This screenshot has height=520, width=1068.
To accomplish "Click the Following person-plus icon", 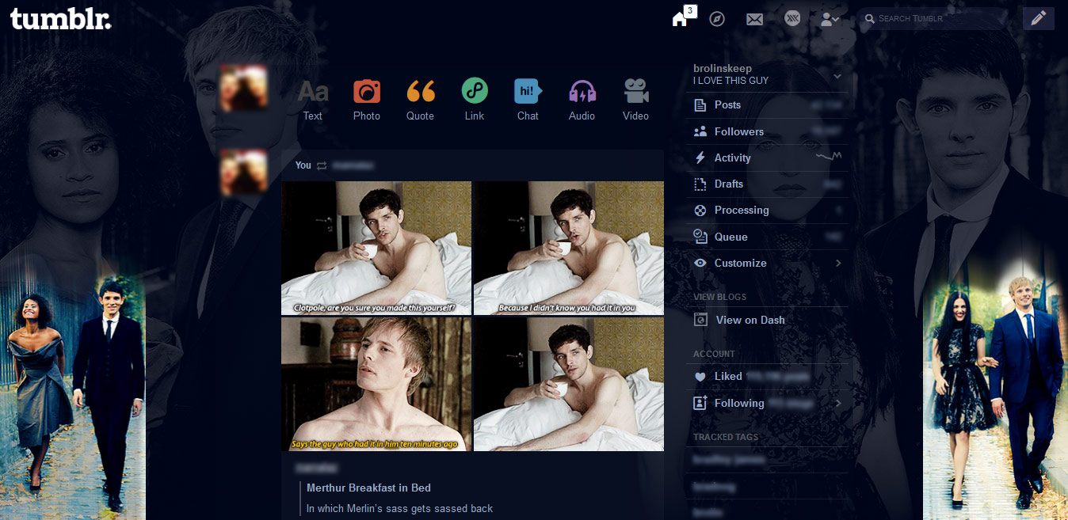I will click(x=700, y=403).
